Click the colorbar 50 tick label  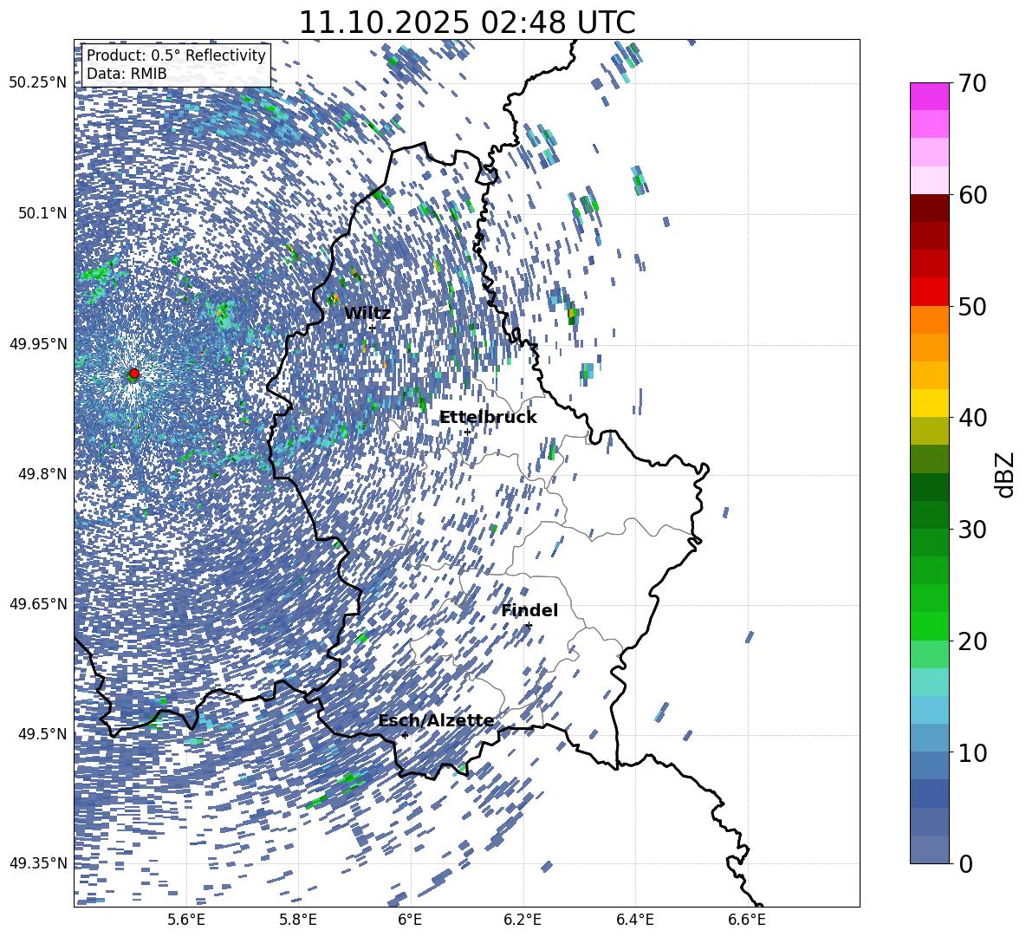pyautogui.click(x=972, y=306)
